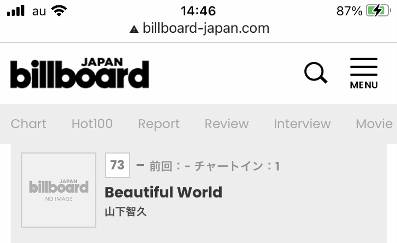The image size is (397, 243).
Task: Tap the MENU text label
Action: tap(364, 85)
